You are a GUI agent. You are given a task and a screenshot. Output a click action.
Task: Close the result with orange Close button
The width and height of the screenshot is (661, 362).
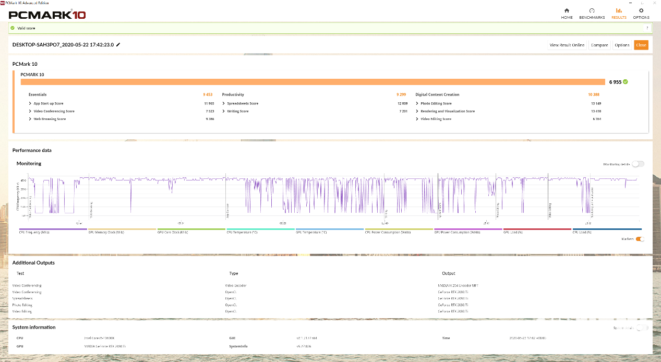click(641, 45)
